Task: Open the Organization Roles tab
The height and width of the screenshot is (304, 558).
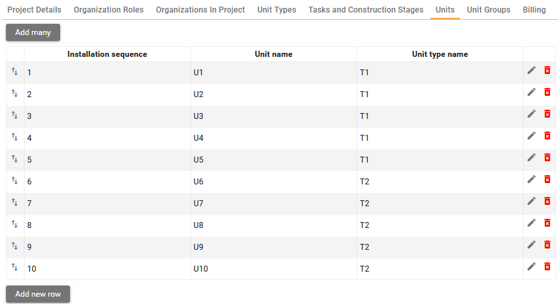Action: (x=108, y=10)
